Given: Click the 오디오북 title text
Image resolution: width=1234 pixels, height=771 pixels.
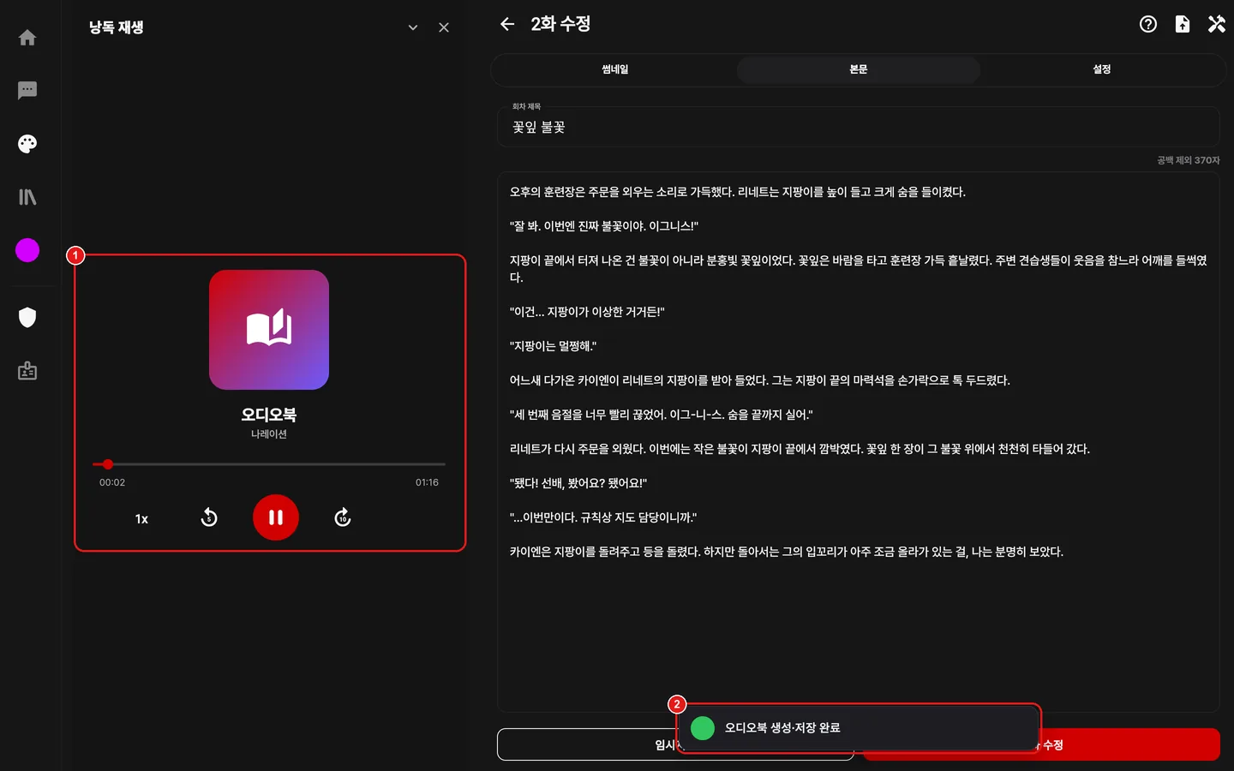Looking at the screenshot, I should pos(269,415).
